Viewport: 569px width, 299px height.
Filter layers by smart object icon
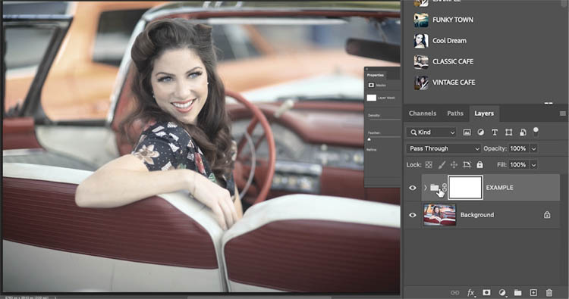pos(523,132)
